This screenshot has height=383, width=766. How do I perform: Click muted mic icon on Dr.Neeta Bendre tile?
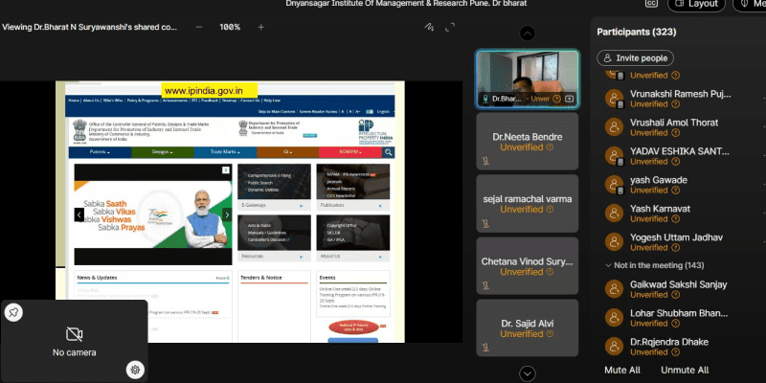pos(485,161)
